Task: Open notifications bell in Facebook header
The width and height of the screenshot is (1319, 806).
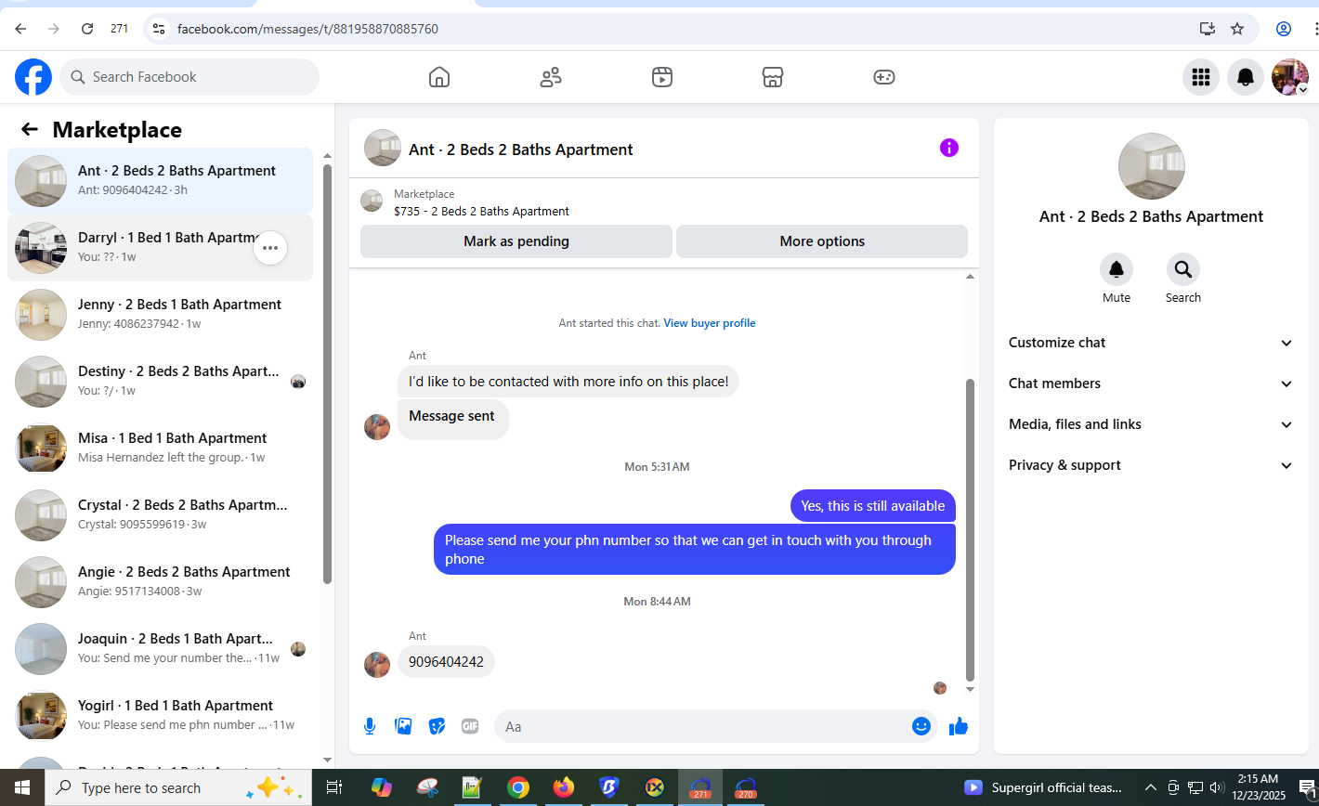Action: (1246, 77)
